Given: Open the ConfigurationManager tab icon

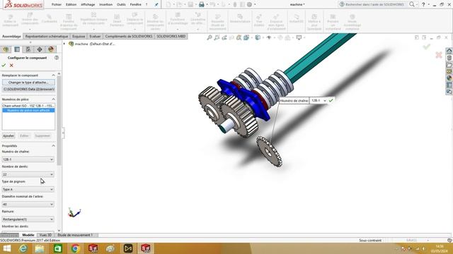Looking at the screenshot, I should coord(28,49).
